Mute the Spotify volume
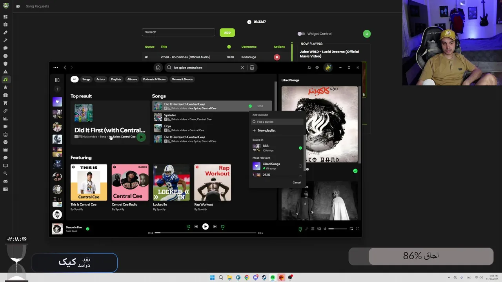Screen dimensions: 502x282 [325, 229]
